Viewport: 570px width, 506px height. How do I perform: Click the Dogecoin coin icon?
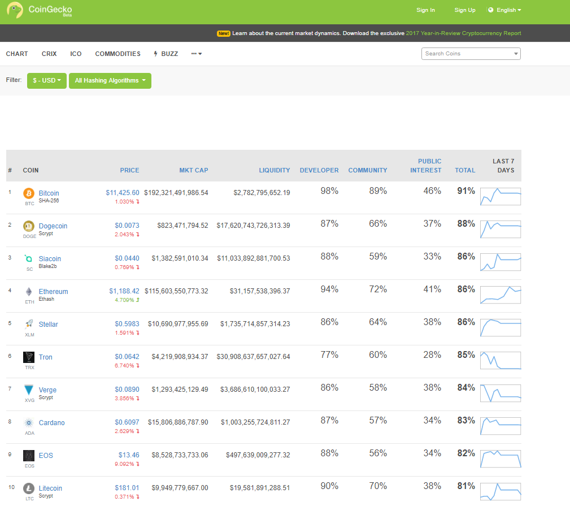click(x=29, y=226)
